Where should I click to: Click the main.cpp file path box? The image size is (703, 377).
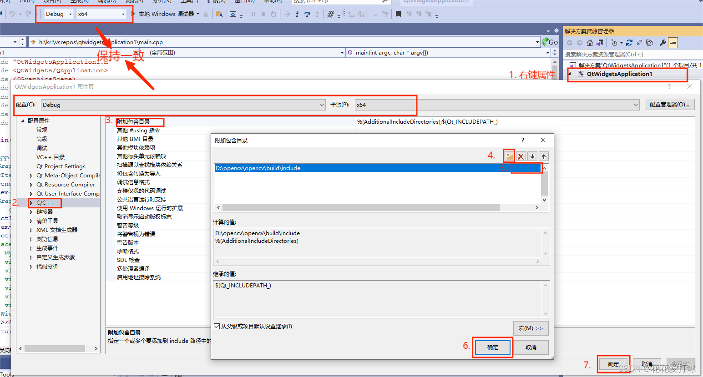pos(284,42)
